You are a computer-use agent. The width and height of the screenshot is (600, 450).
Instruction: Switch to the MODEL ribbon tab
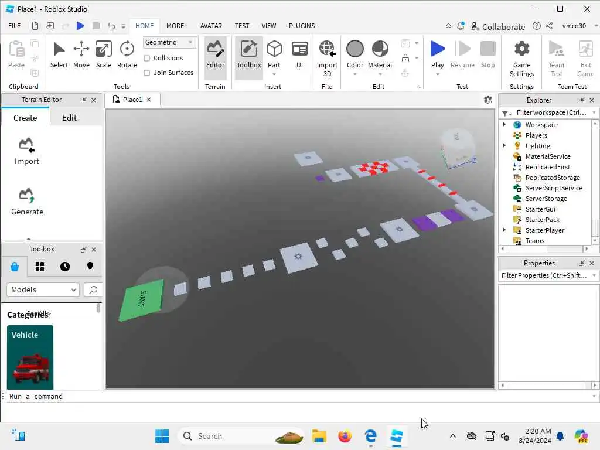click(x=177, y=26)
